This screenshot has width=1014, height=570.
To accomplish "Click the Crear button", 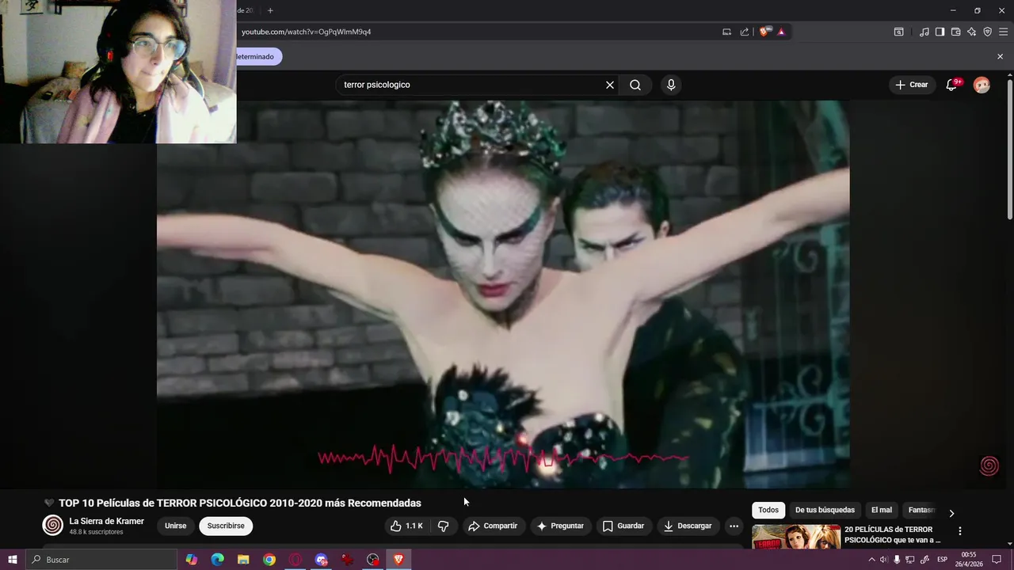I will point(911,85).
